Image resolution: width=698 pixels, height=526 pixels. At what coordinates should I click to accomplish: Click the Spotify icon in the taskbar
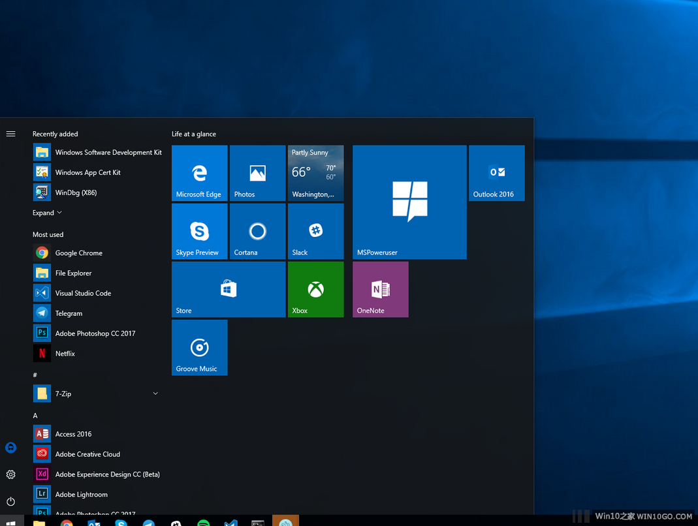coord(203,522)
